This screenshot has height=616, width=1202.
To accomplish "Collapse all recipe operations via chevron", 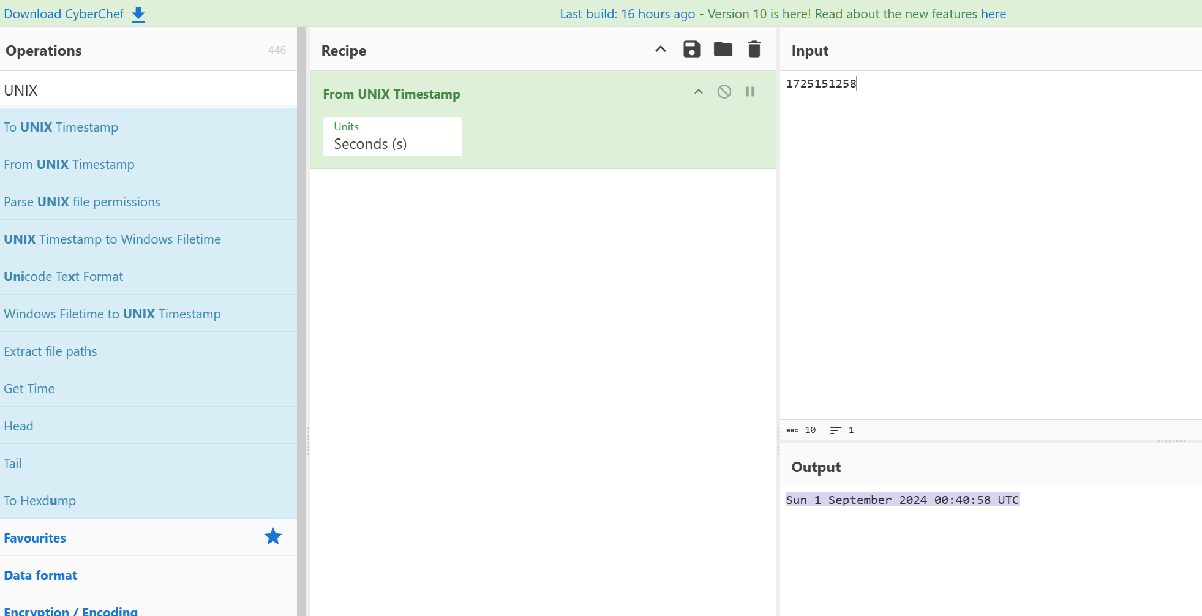I will coord(660,50).
